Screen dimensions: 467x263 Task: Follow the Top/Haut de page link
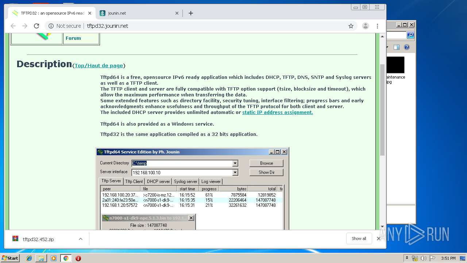pos(99,65)
